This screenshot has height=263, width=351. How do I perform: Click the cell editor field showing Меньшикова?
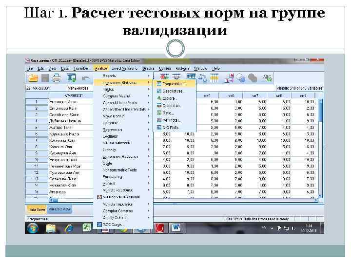point(80,88)
